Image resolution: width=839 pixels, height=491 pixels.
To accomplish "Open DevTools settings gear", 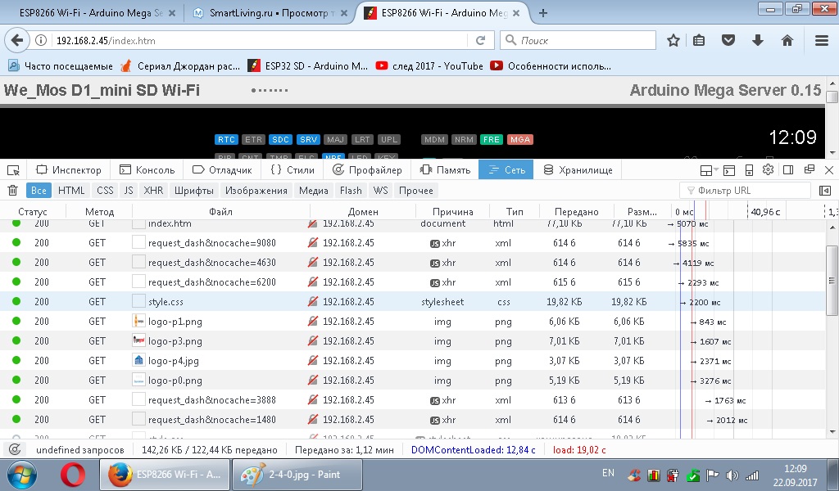I will [768, 170].
